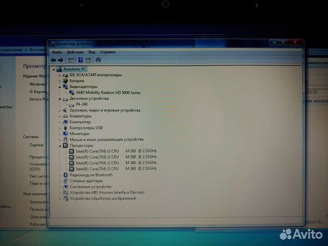
Task: Select the first Intel Core i3 M 380 processor text
Action: [x=116, y=151]
